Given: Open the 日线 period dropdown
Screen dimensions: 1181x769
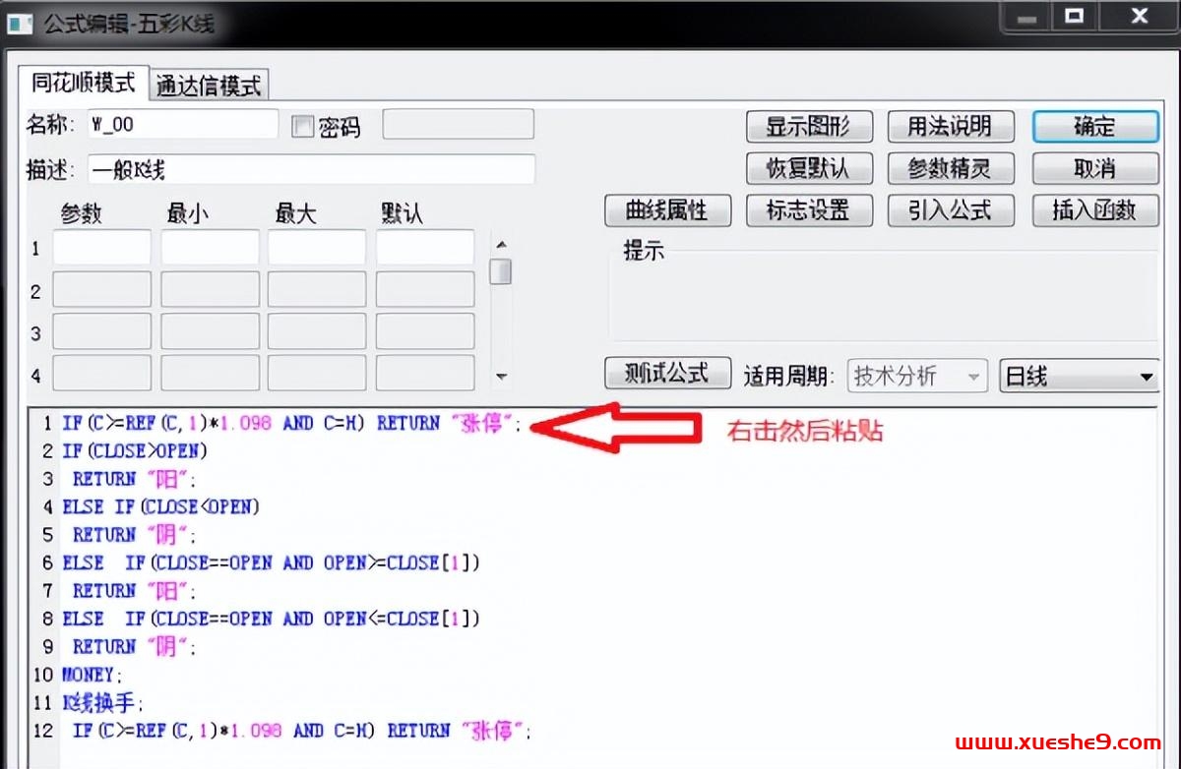Looking at the screenshot, I should 1078,376.
